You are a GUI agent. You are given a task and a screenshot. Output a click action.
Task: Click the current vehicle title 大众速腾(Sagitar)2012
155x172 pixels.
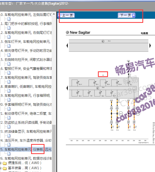tap(52, 4)
